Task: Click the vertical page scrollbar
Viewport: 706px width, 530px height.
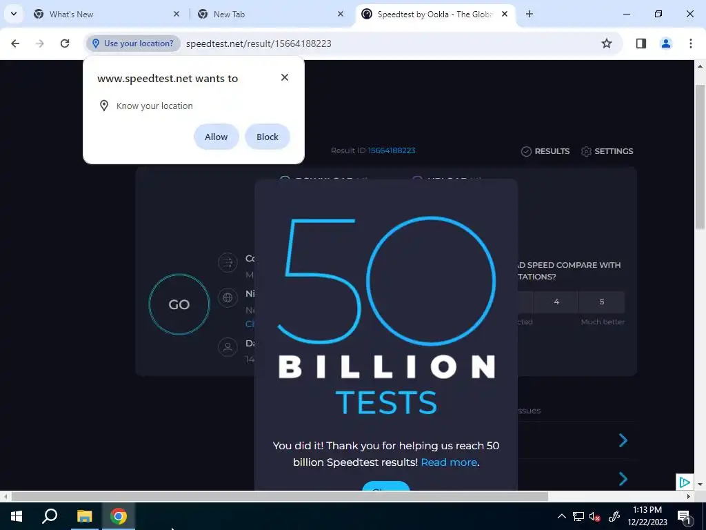Action: [700, 158]
